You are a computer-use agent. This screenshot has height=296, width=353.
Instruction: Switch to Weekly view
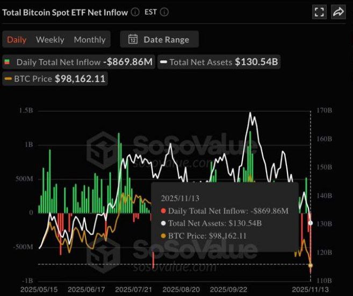50,39
